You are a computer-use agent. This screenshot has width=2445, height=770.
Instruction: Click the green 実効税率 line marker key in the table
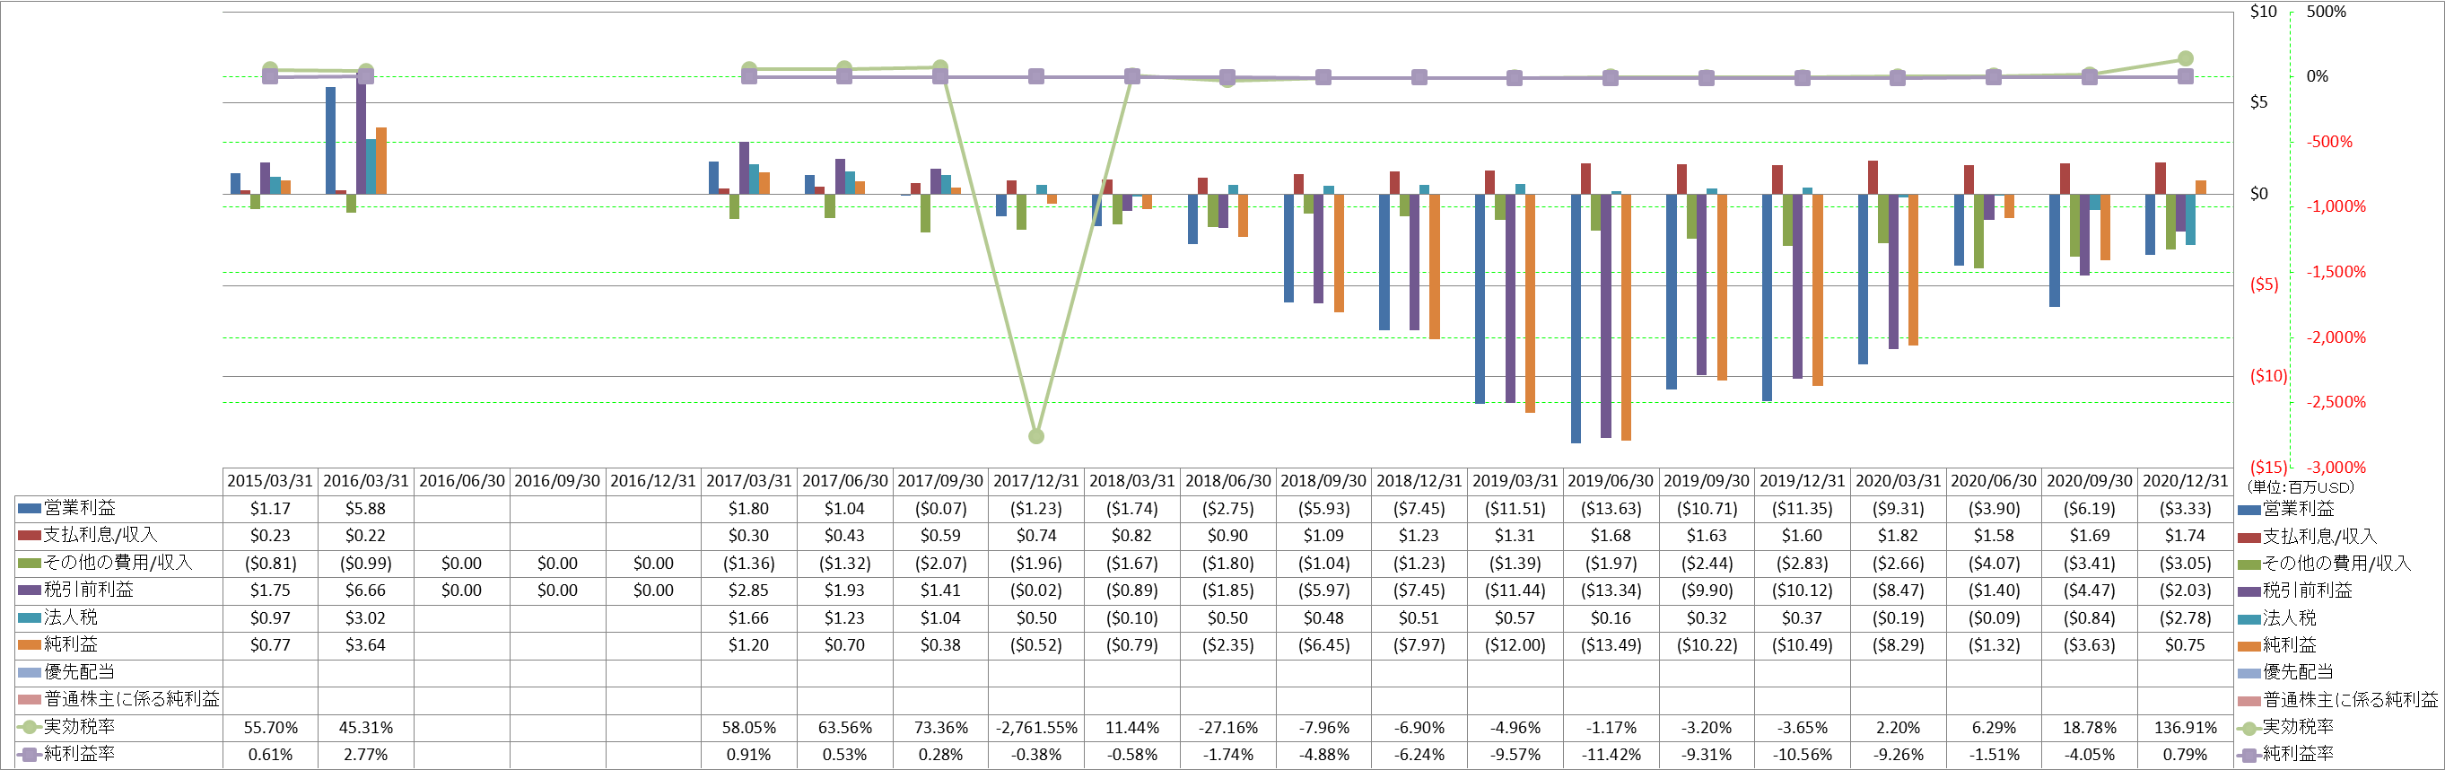pyautogui.click(x=30, y=727)
